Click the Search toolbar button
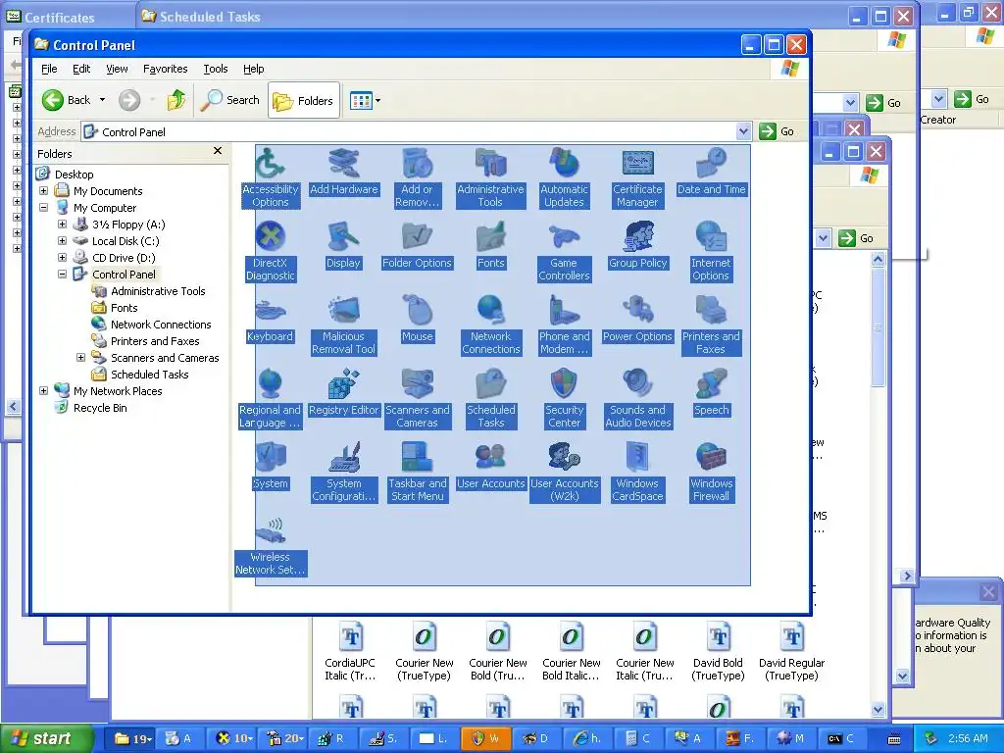 pyautogui.click(x=230, y=100)
